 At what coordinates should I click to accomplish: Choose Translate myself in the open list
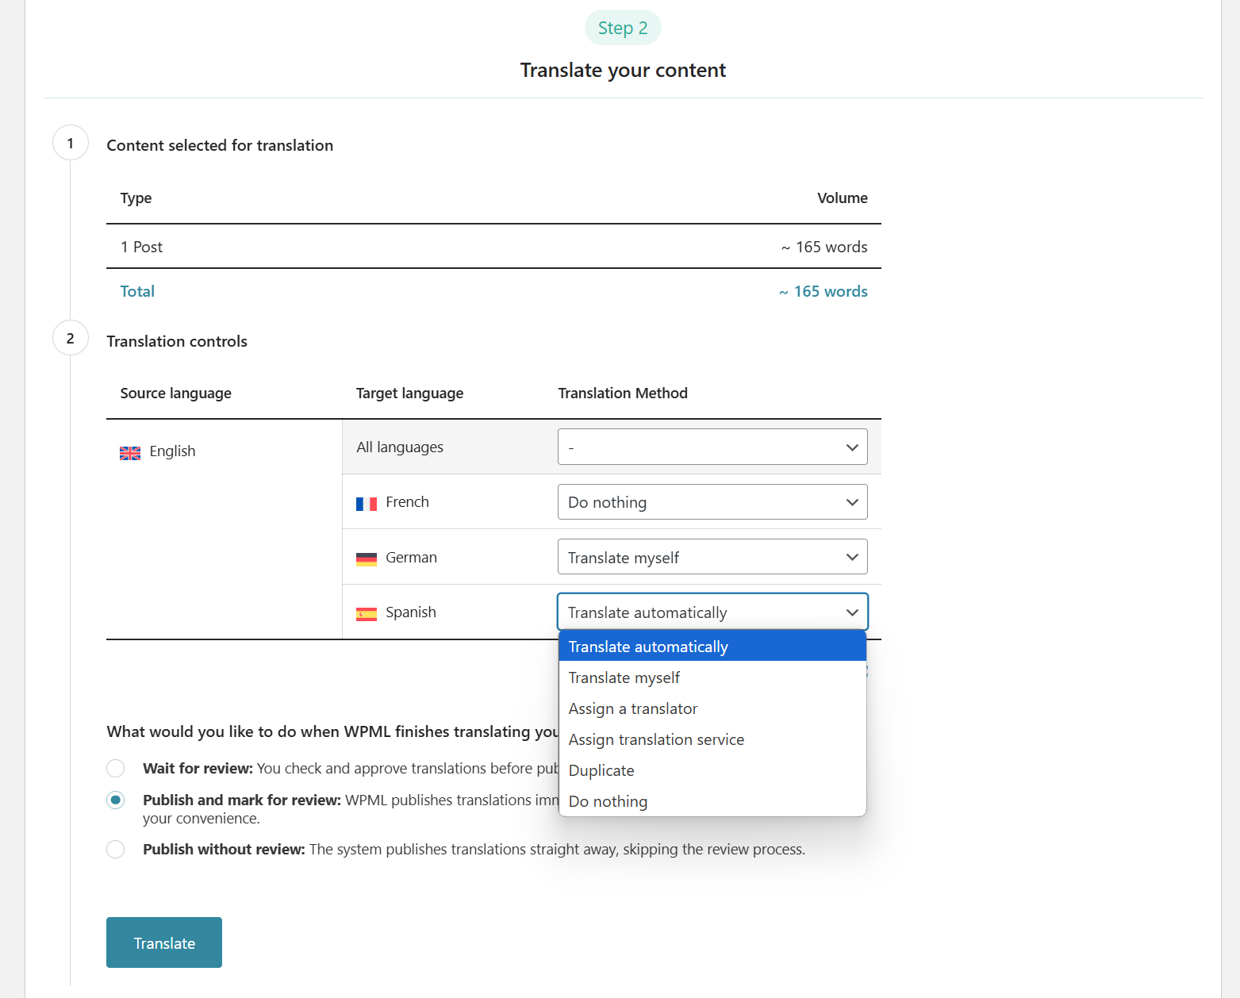(712, 677)
